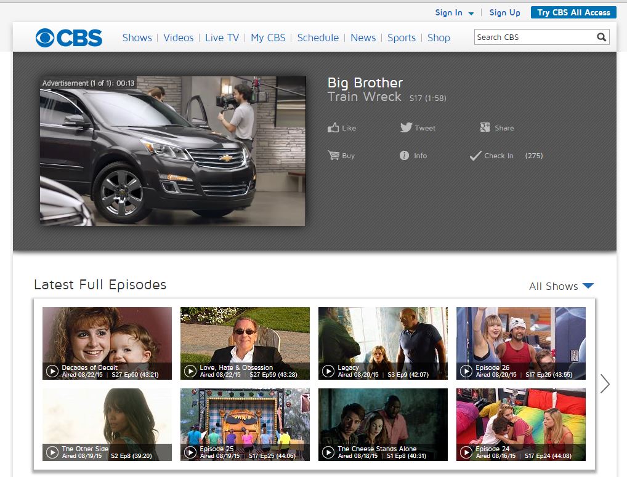Click the Train Wreck episode title
The height and width of the screenshot is (477, 627).
tap(364, 97)
